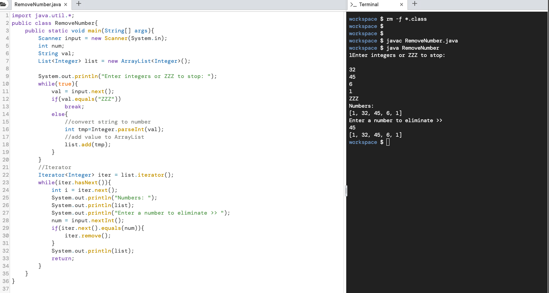Click the 'break;' statement

[74, 107]
